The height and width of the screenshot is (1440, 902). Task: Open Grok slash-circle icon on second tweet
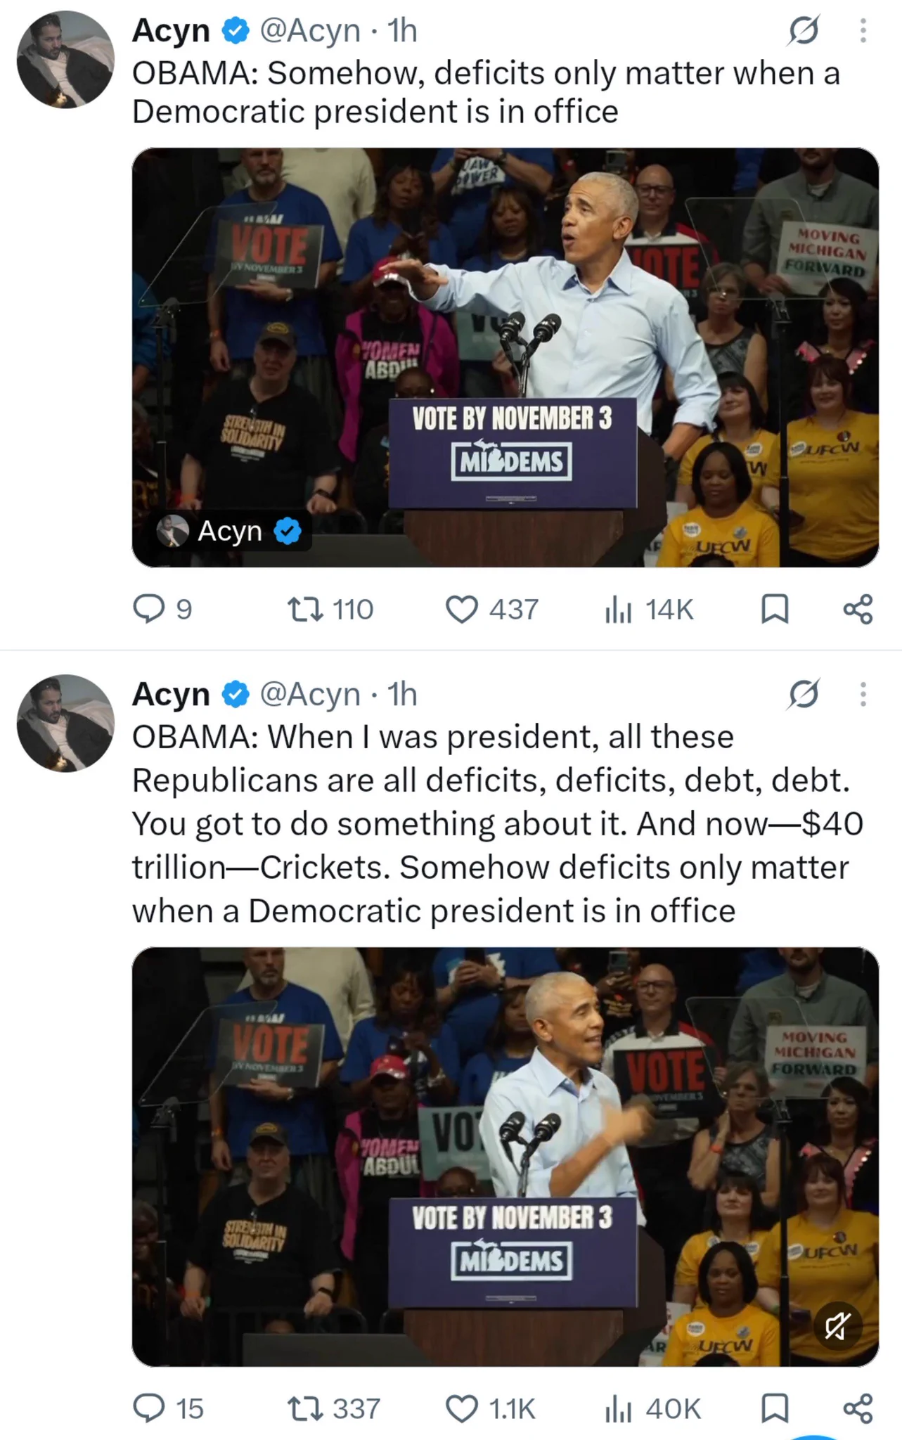tap(804, 695)
